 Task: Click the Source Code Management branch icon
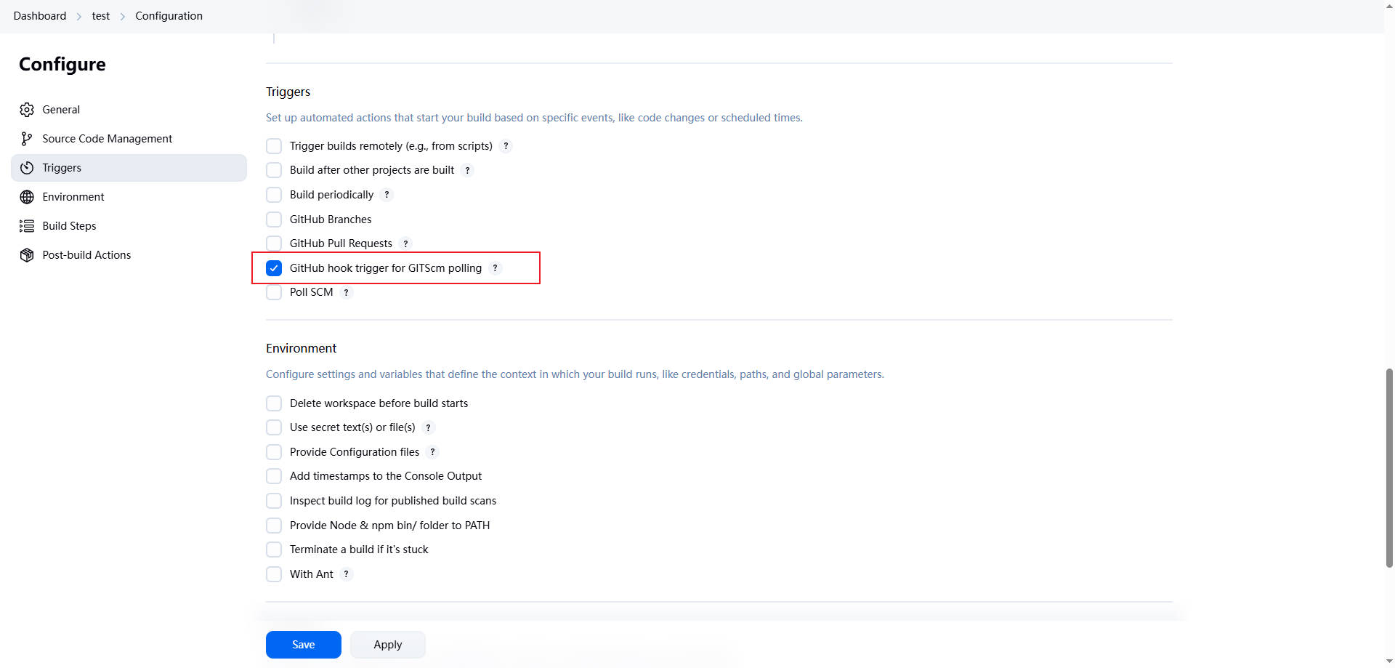tap(27, 139)
